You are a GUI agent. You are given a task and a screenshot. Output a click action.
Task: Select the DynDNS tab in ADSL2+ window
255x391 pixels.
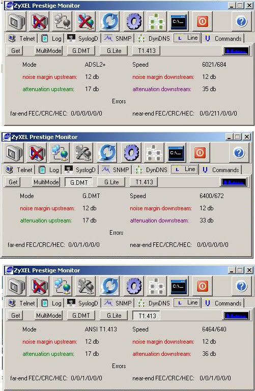(154, 38)
